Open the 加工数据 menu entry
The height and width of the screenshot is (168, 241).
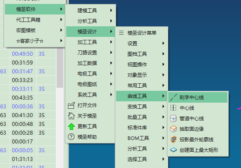tap(91, 63)
